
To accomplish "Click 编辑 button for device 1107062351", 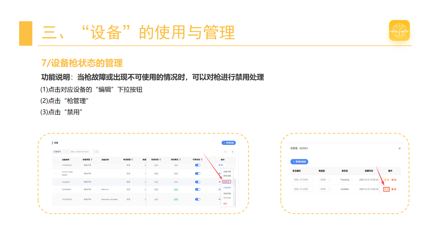I will (221, 165).
